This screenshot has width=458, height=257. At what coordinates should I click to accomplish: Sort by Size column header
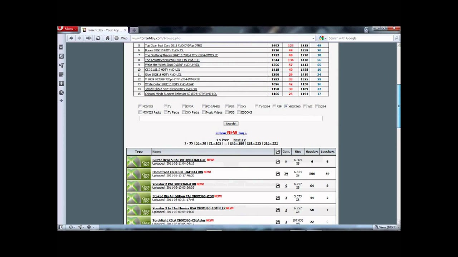pos(298,152)
